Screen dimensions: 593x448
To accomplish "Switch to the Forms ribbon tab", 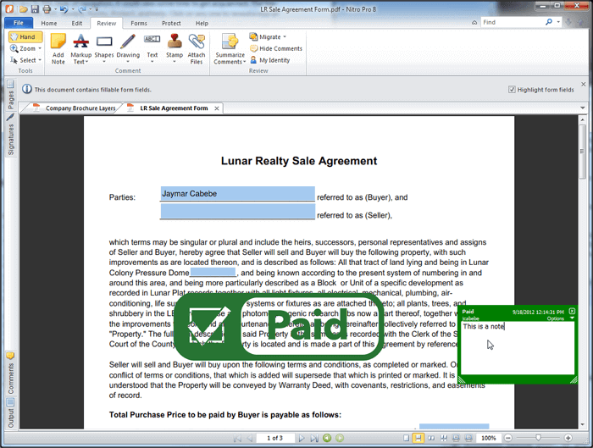I will [139, 23].
